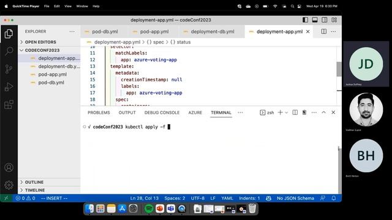392x220 pixels.
Task: Open terminal panel more actions menu
Action: (314, 112)
